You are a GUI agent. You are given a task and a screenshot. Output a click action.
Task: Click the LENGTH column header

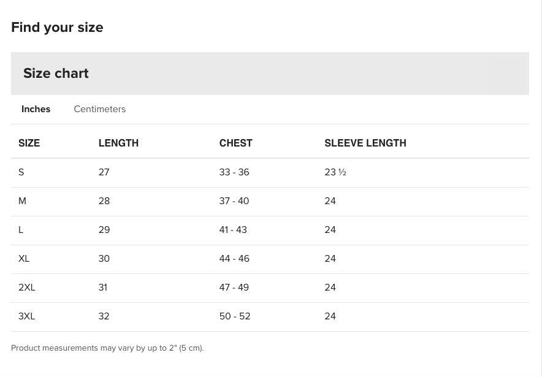coord(118,143)
